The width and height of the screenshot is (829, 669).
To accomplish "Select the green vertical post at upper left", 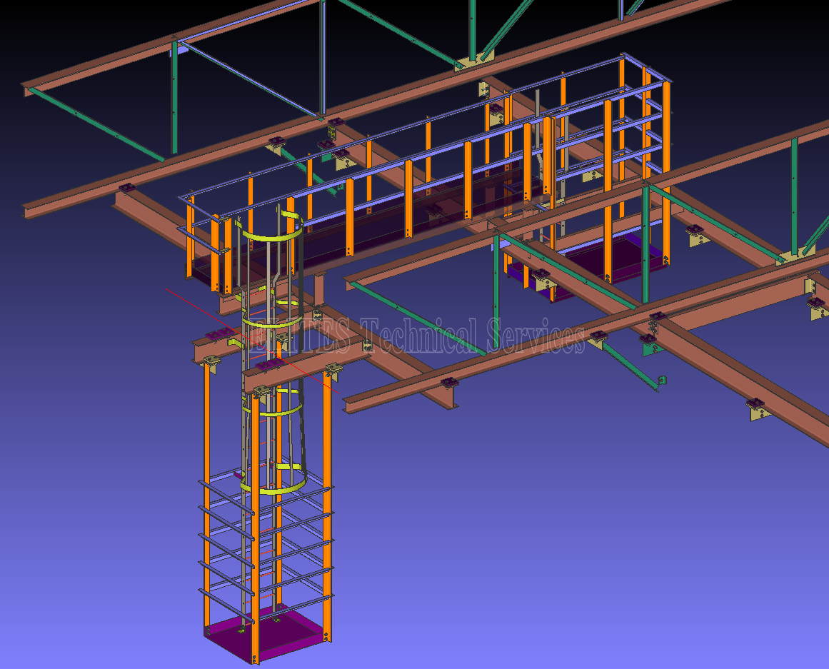I will pos(174,100).
